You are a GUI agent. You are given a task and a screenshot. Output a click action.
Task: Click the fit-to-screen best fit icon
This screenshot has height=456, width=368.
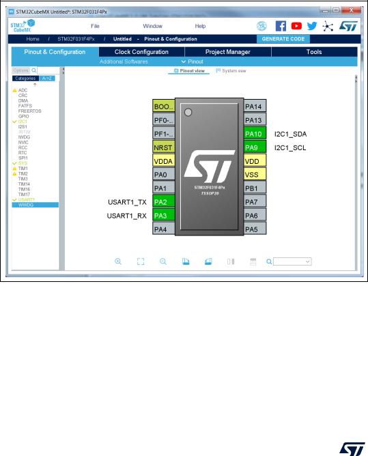pos(141,261)
